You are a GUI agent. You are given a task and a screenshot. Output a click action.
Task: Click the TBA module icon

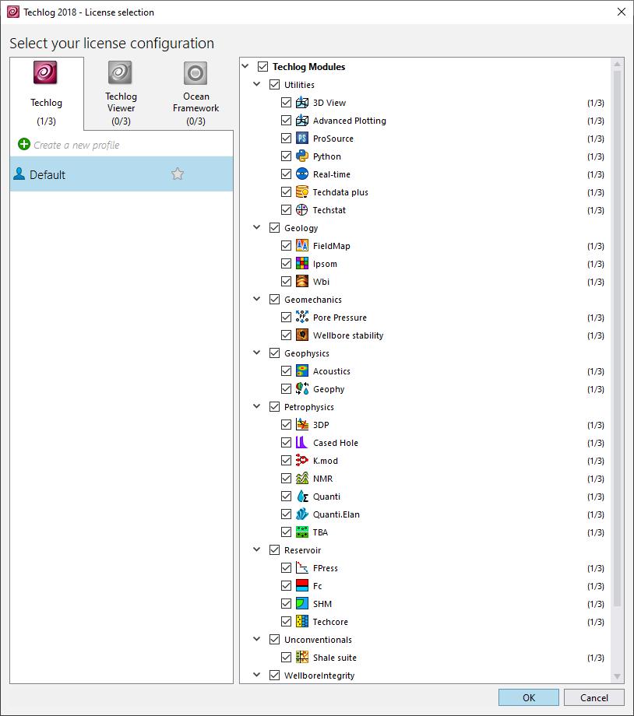pyautogui.click(x=301, y=532)
